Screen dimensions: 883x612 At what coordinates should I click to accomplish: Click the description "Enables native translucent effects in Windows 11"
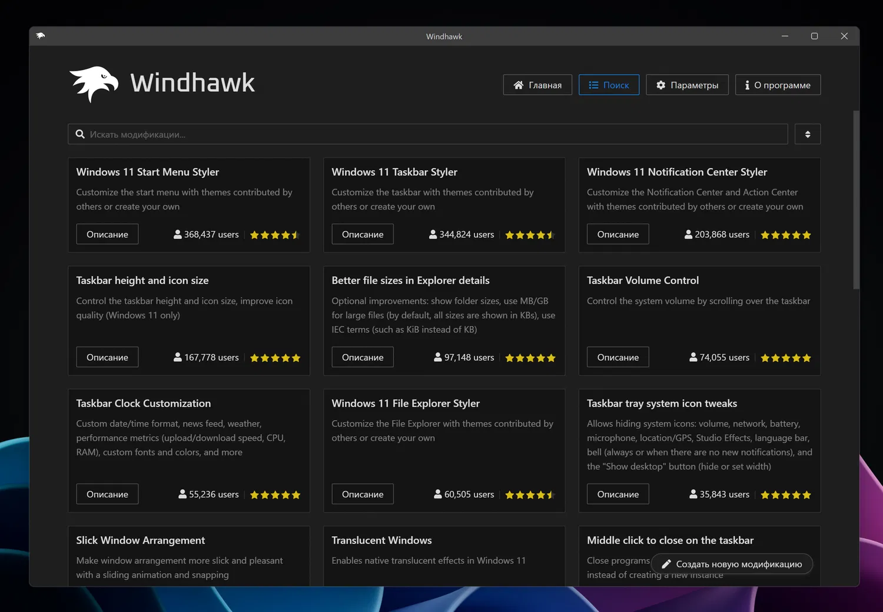pyautogui.click(x=429, y=561)
